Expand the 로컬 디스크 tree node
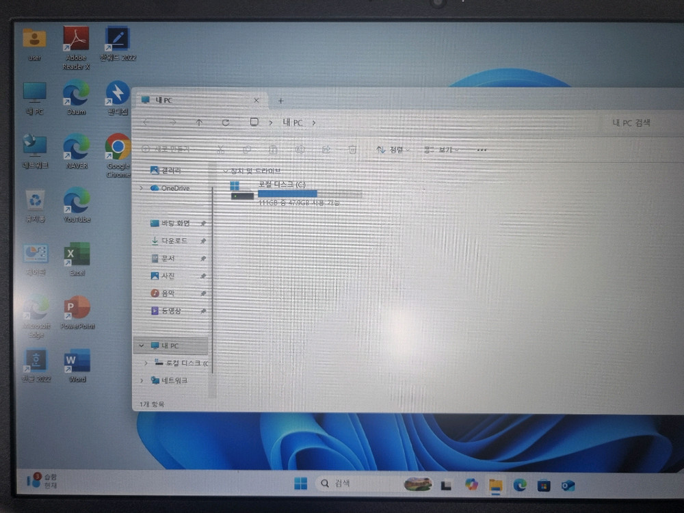Viewport: 684px width, 513px height. (146, 363)
